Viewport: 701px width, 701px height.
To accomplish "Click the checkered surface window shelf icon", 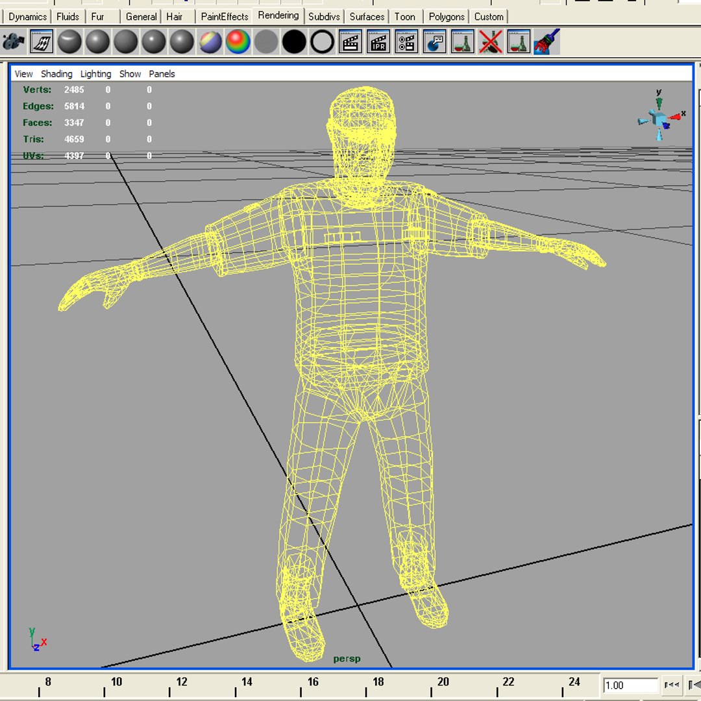I will [42, 42].
